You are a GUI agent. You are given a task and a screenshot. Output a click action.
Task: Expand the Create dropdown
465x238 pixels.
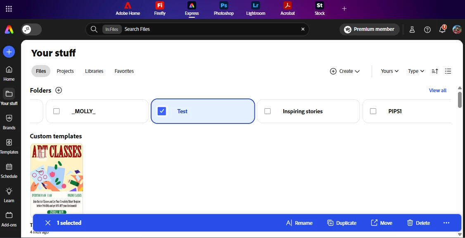click(x=344, y=71)
